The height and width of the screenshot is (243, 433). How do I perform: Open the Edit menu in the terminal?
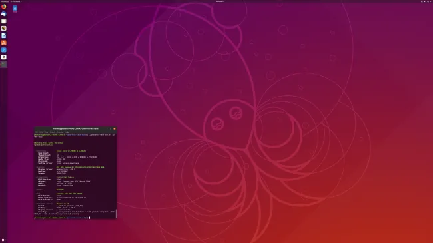click(41, 132)
